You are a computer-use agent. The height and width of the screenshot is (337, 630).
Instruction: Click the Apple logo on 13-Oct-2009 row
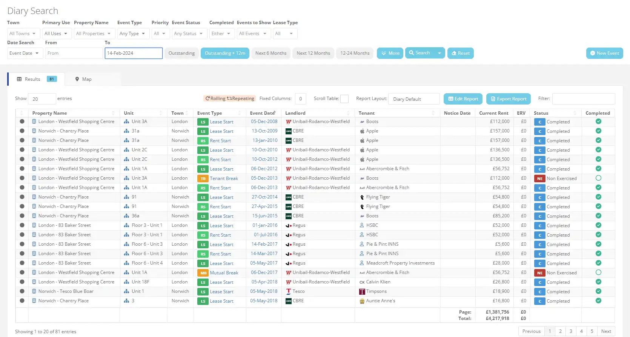(x=362, y=131)
